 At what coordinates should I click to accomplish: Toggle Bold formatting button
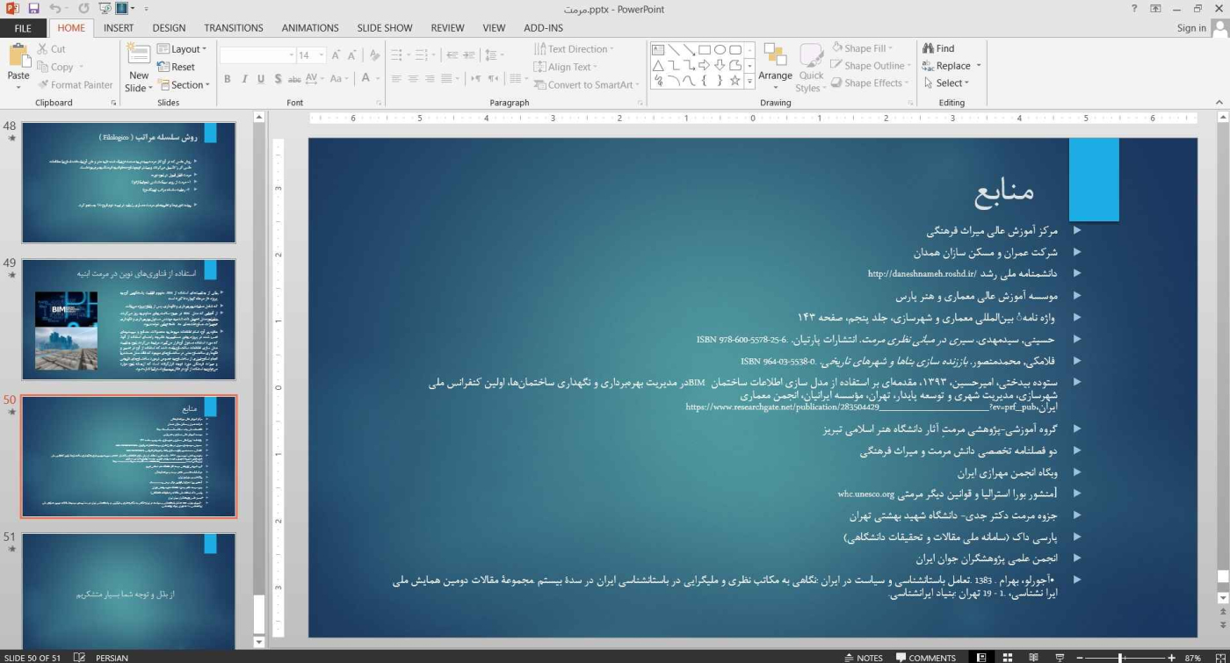227,79
